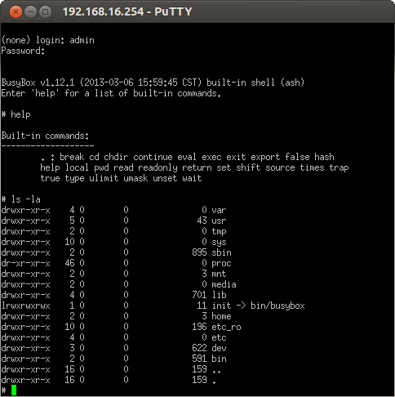Image resolution: width=395 pixels, height=397 pixels.
Task: Click the BusyBox v1.12.1 version line
Action: click(153, 83)
